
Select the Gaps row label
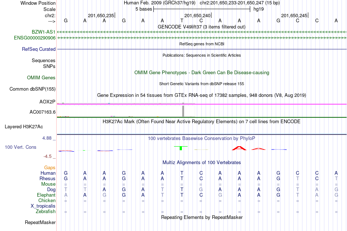point(50,168)
